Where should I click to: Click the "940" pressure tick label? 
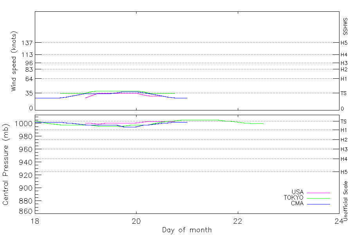tap(26, 162)
